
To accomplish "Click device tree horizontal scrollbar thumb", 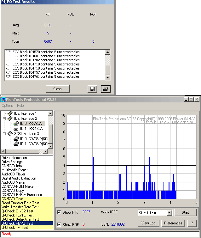I will tap(23, 151).
